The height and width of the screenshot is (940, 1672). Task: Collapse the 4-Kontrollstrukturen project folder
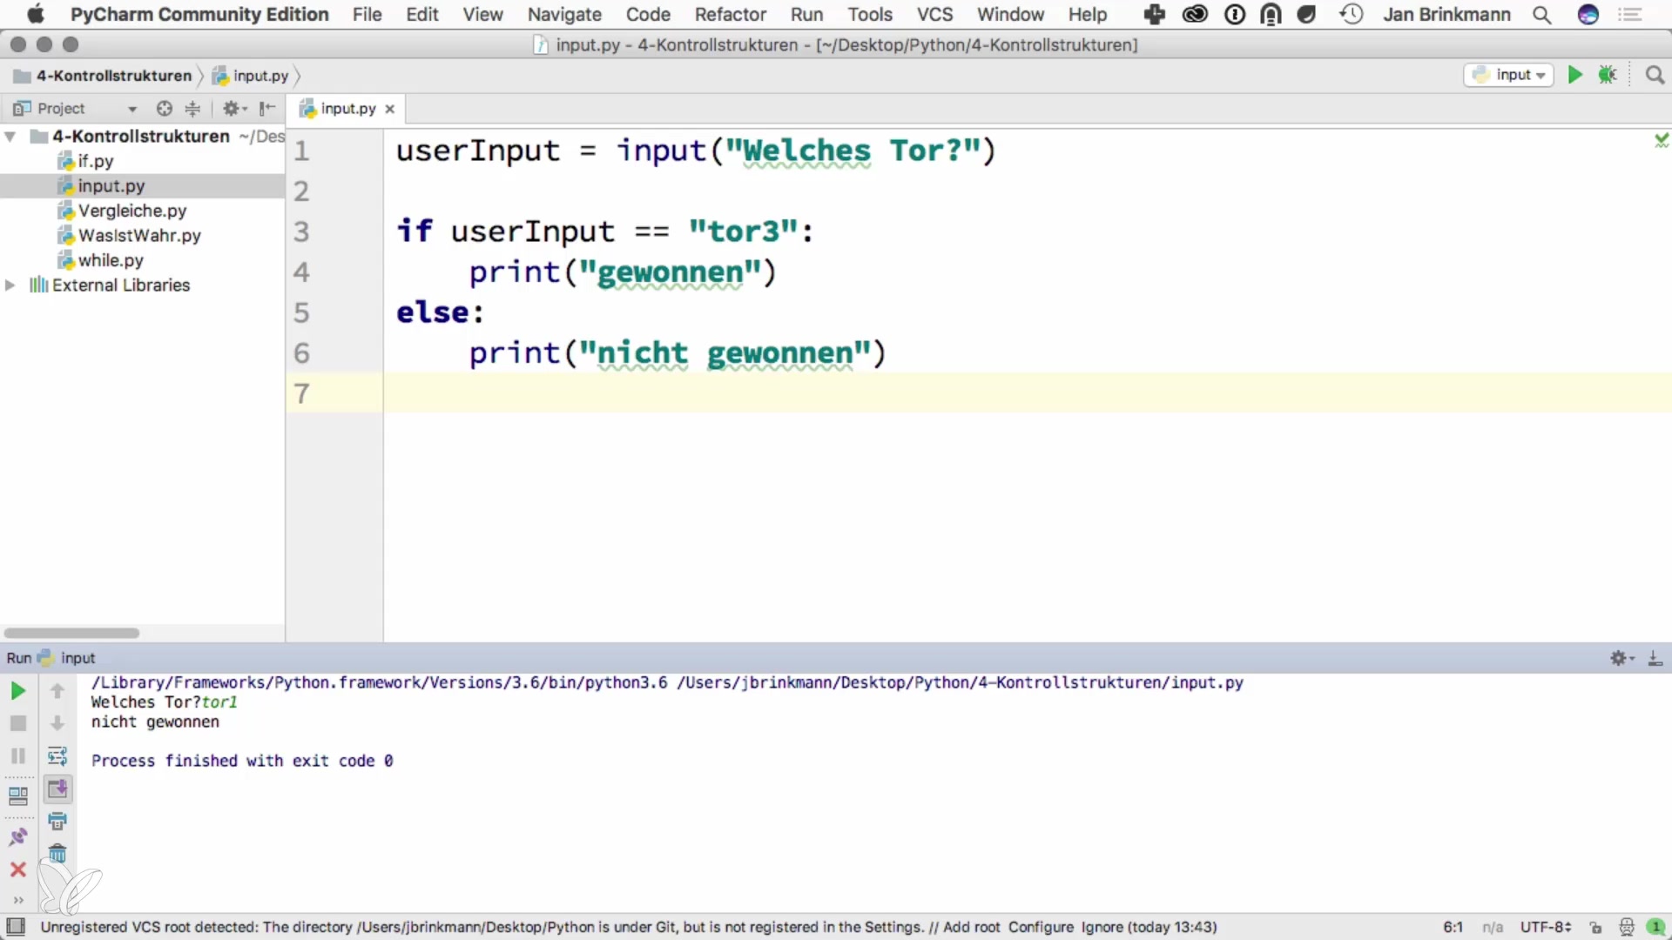tap(10, 137)
